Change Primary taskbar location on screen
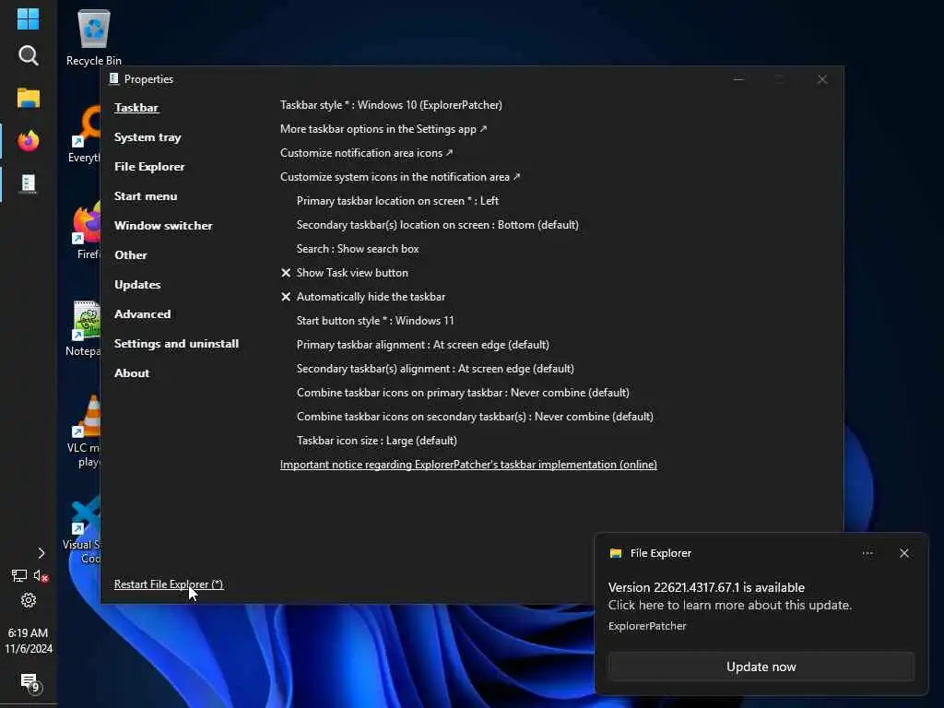The height and width of the screenshot is (708, 944). tap(397, 201)
